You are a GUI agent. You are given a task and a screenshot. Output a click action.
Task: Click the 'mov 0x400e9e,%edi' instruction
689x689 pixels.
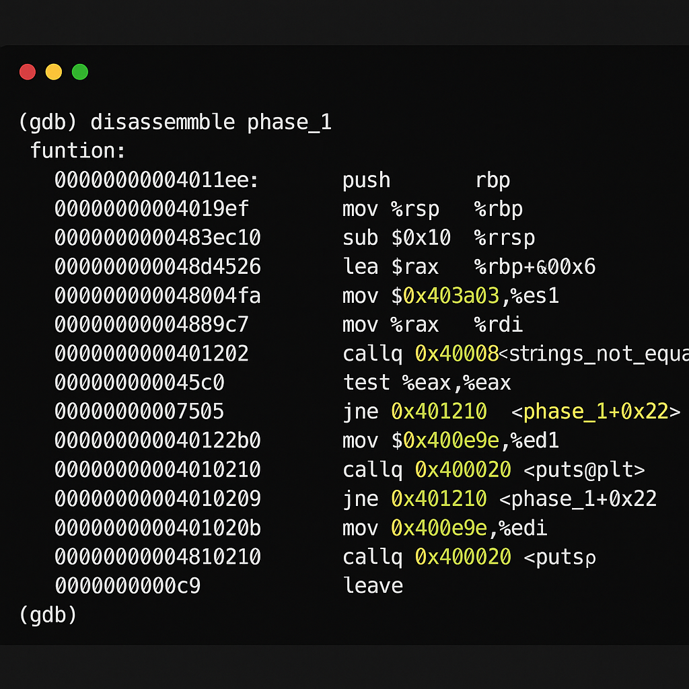pos(445,528)
